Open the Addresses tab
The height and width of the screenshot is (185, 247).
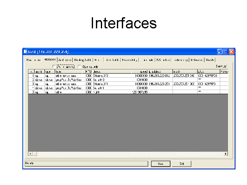[65, 60]
